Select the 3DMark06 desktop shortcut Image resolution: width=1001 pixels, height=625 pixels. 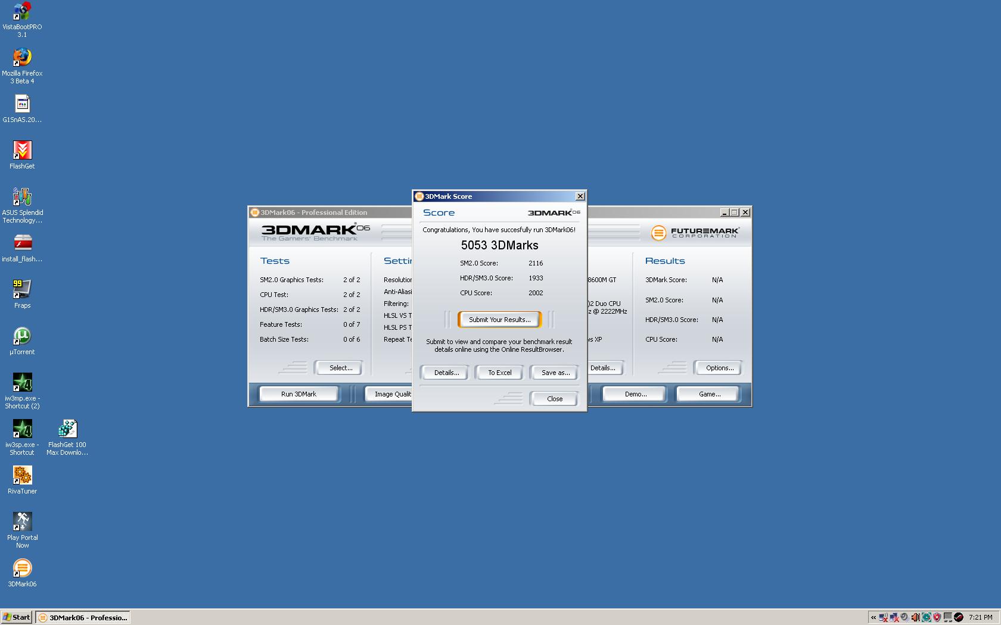tap(22, 573)
